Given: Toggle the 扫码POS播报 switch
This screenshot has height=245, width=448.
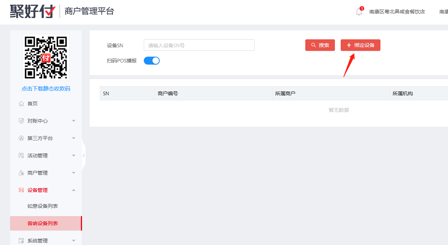Looking at the screenshot, I should (x=152, y=61).
